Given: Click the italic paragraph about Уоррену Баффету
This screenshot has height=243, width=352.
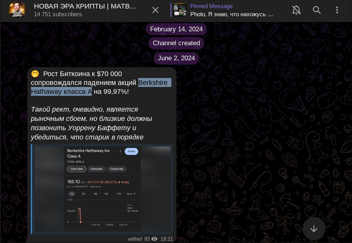Looking at the screenshot, I should (91, 123).
